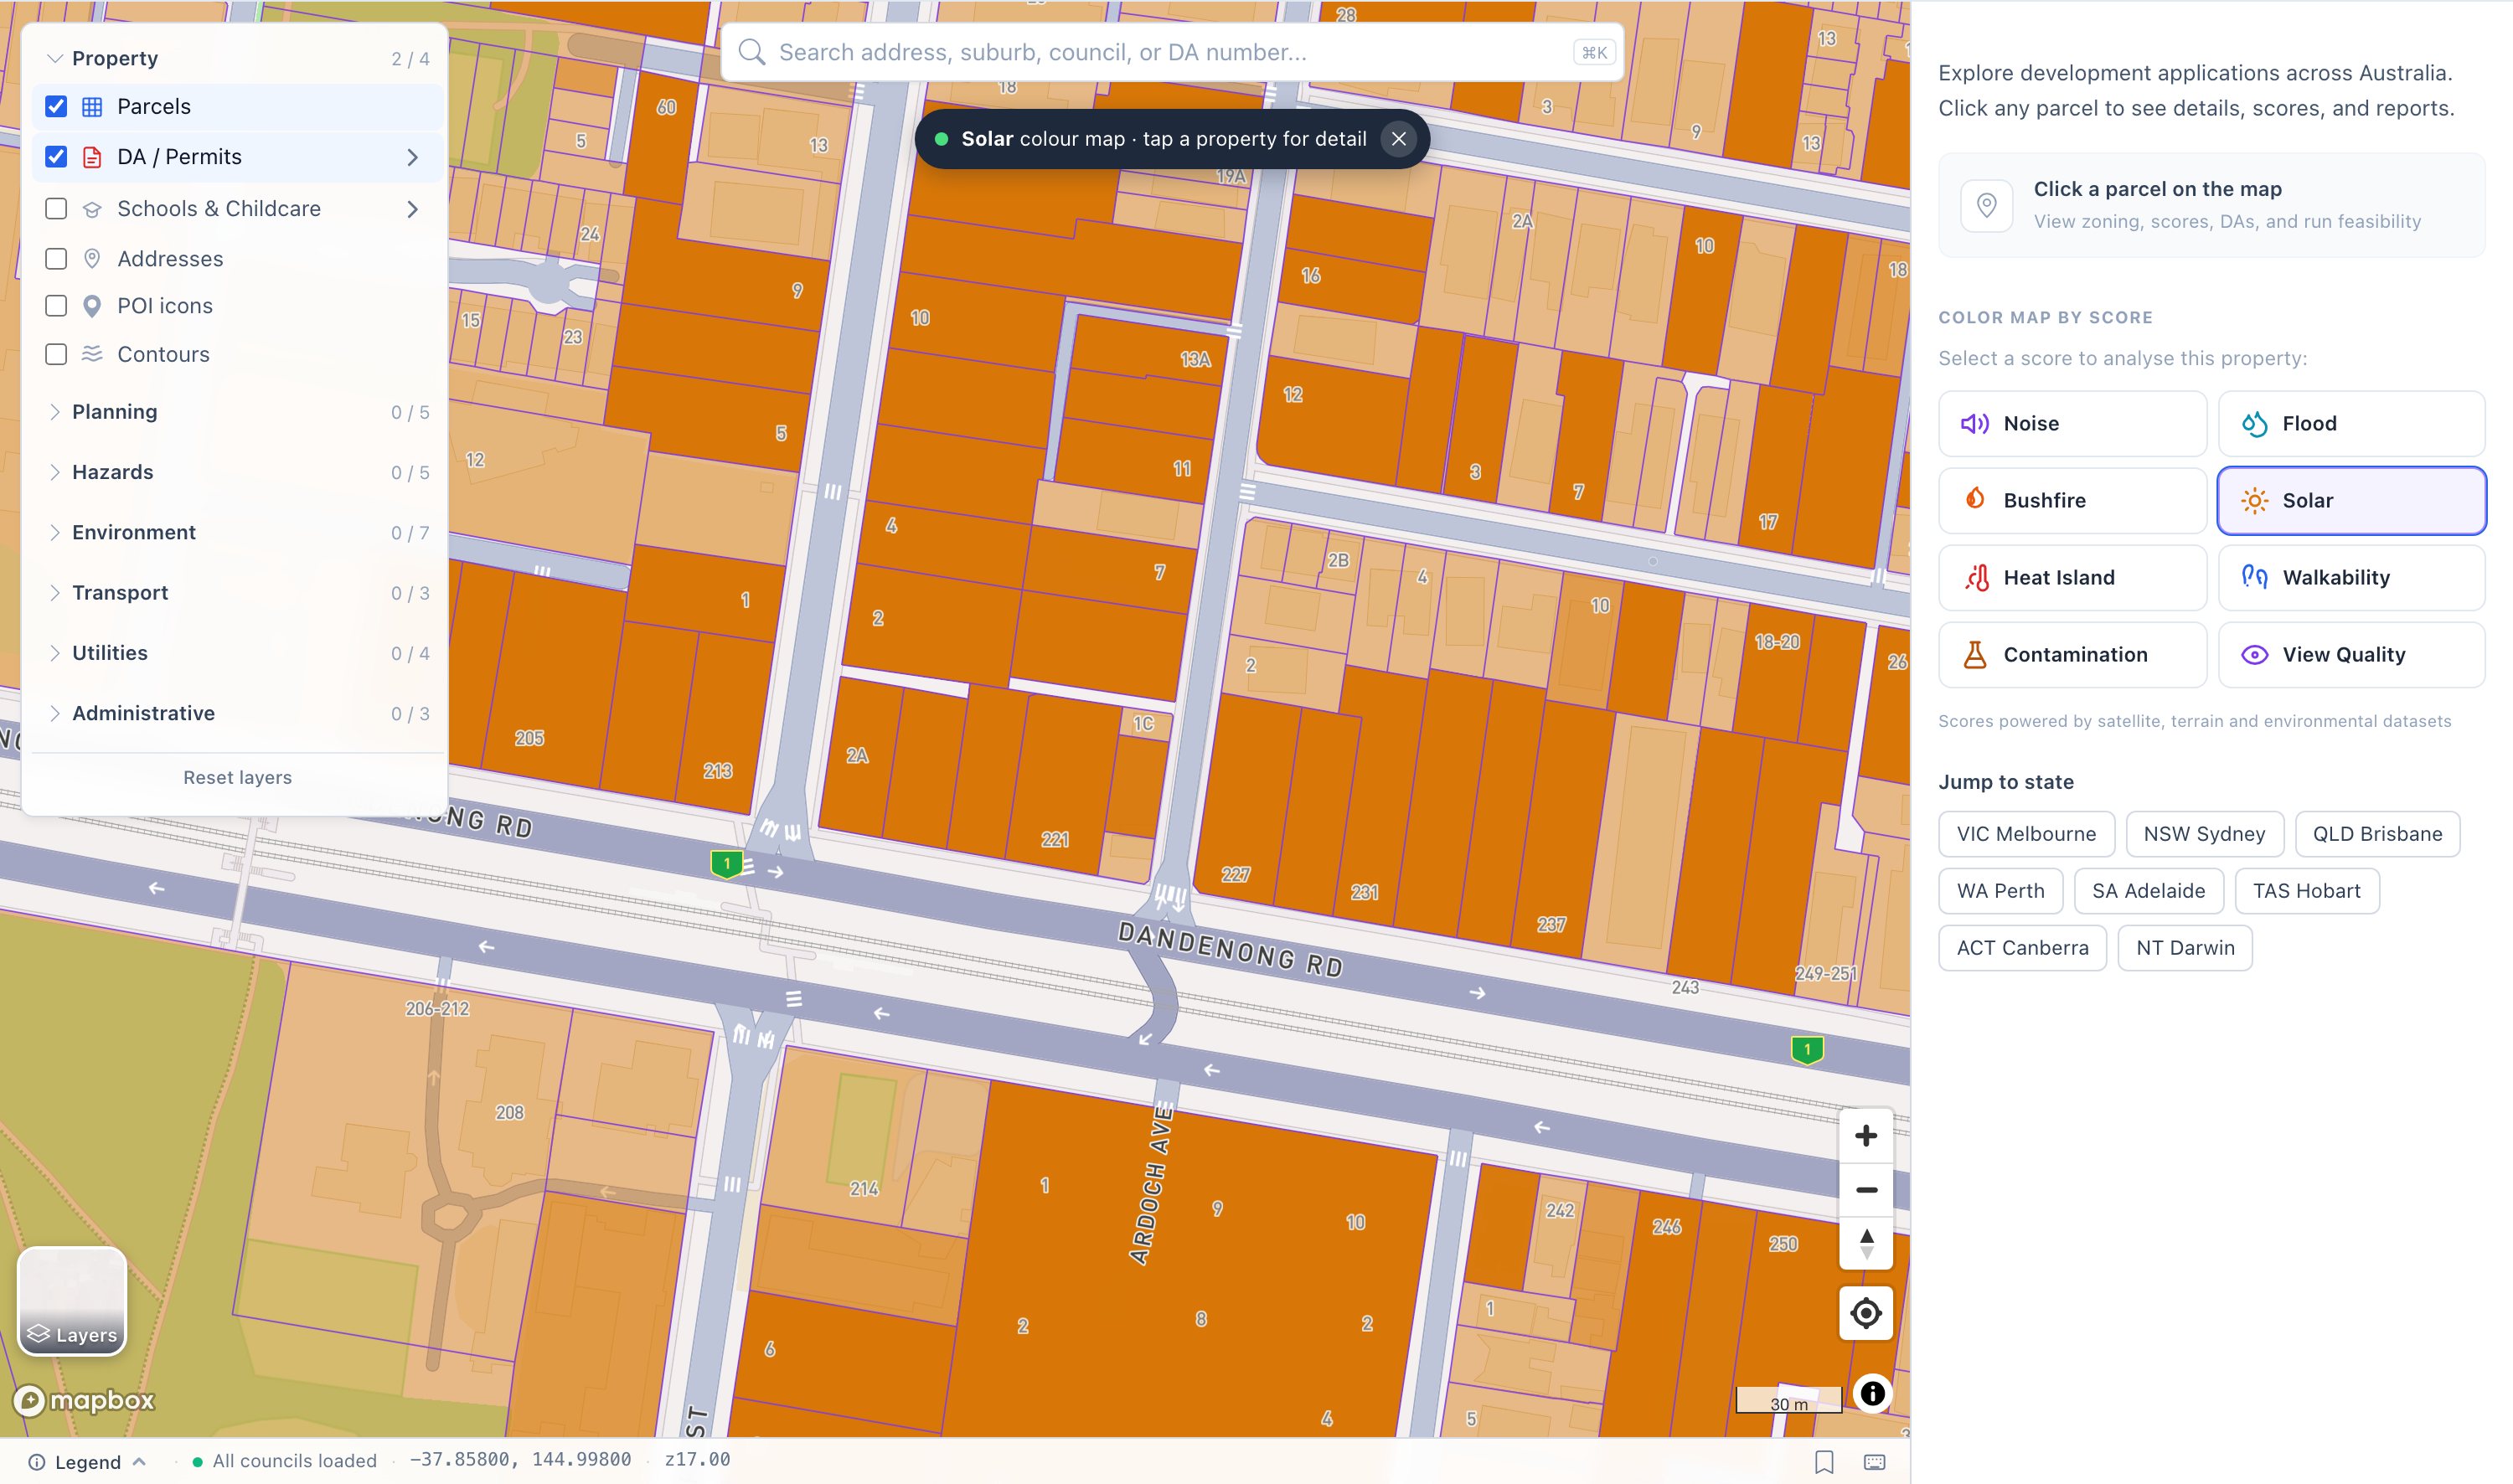Jump to SA Adelaide
2513x1484 pixels.
tap(2148, 891)
